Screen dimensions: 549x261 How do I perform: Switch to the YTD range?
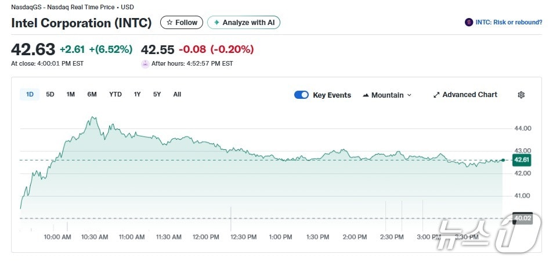pyautogui.click(x=115, y=94)
